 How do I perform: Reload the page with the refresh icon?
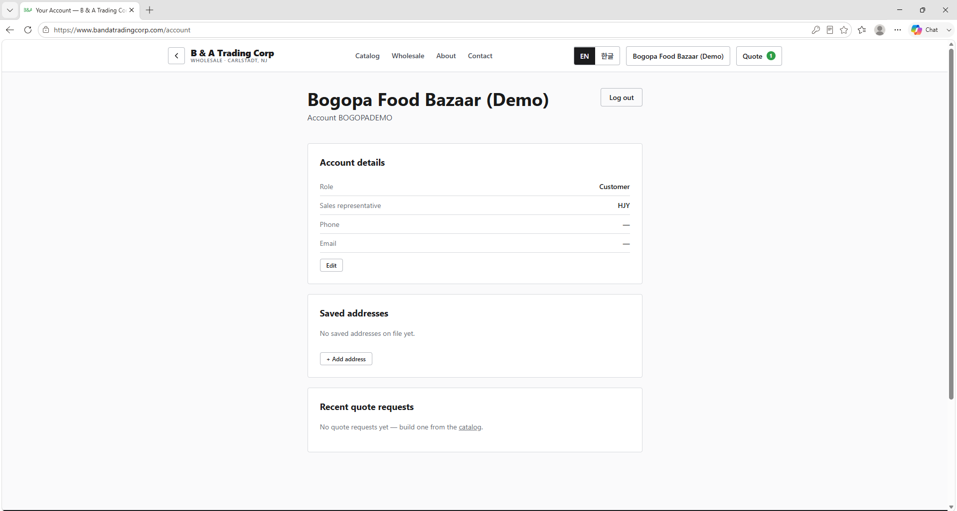28,30
